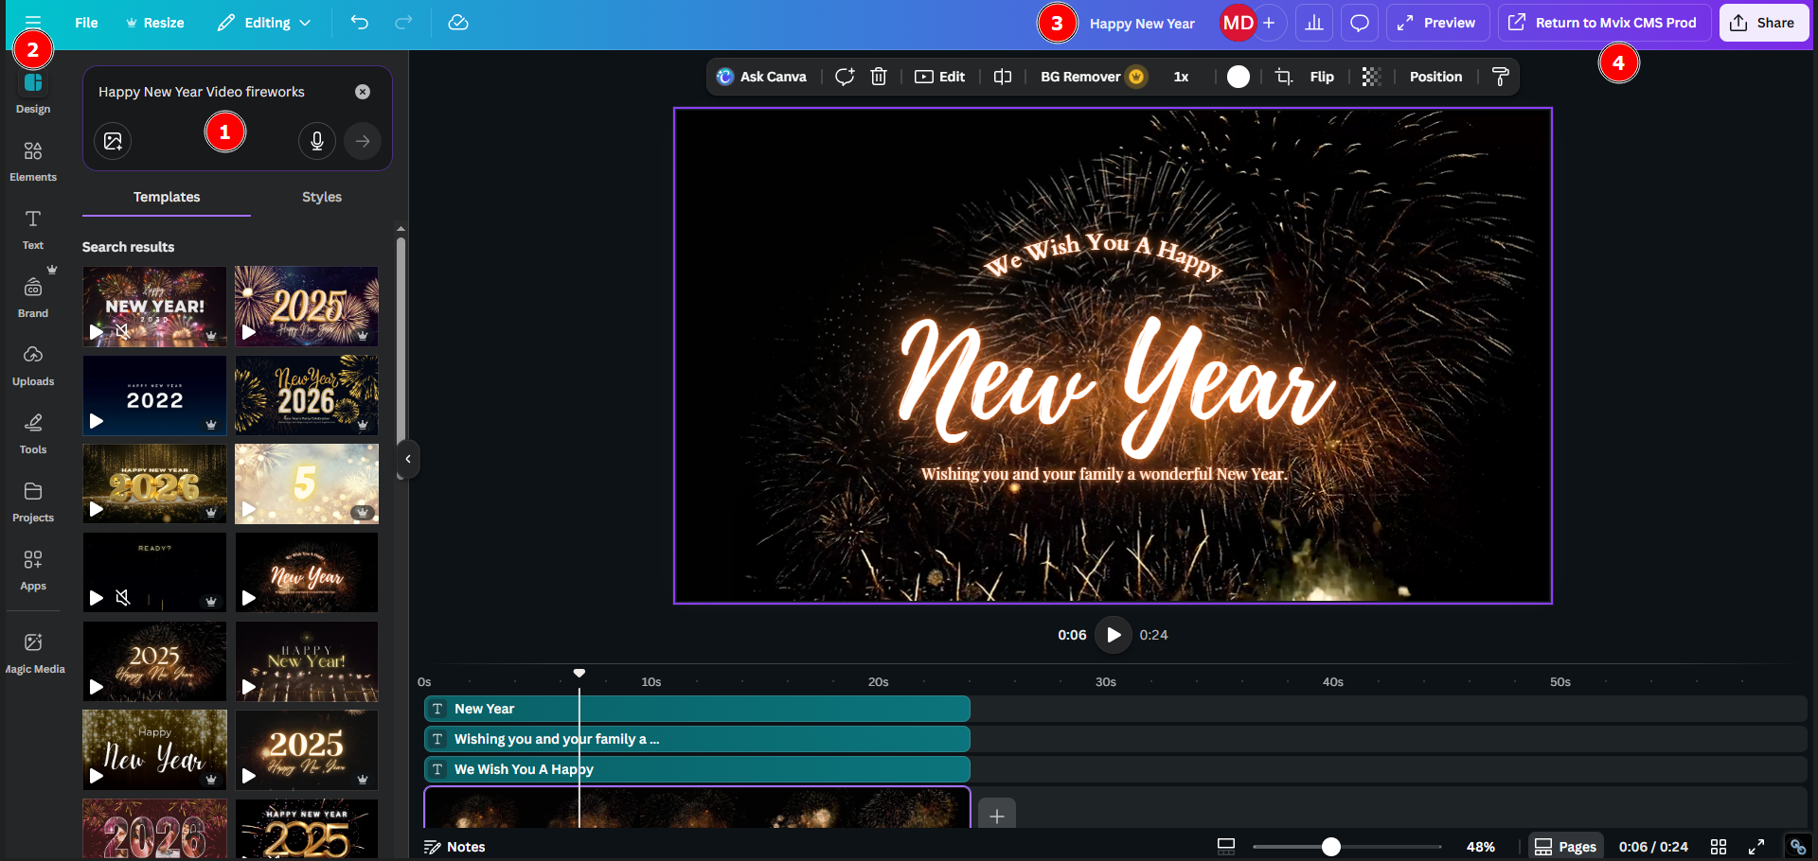Click the timeline playhead marker
This screenshot has width=1818, height=861.
(579, 673)
